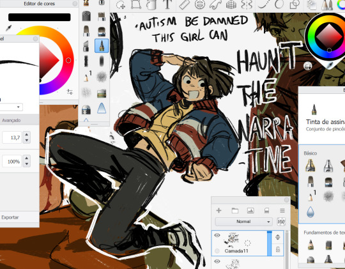
Task: Select the highlighted ink pen in brush palette
Action: [102, 45]
